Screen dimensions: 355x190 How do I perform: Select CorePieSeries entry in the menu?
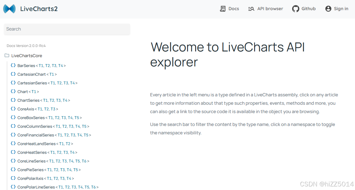[49, 170]
